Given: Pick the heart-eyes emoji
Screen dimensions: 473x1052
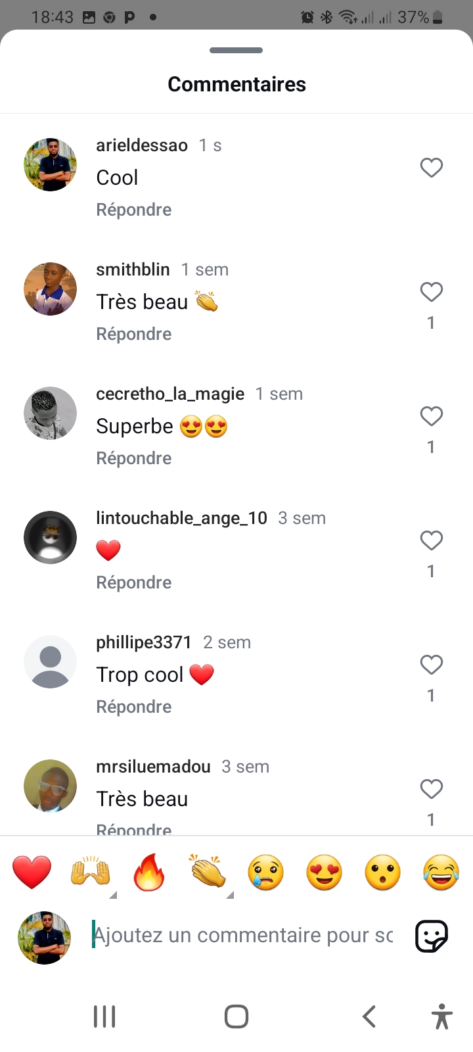Looking at the screenshot, I should tap(324, 873).
